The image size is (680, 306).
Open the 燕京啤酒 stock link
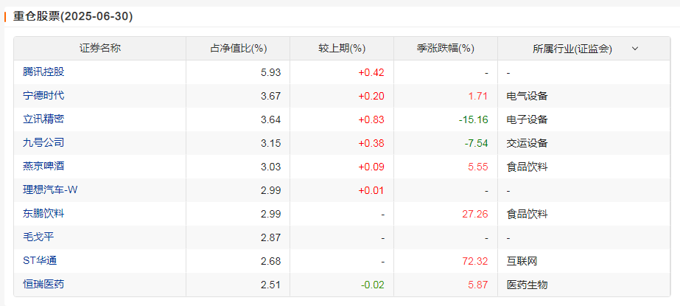coord(43,166)
